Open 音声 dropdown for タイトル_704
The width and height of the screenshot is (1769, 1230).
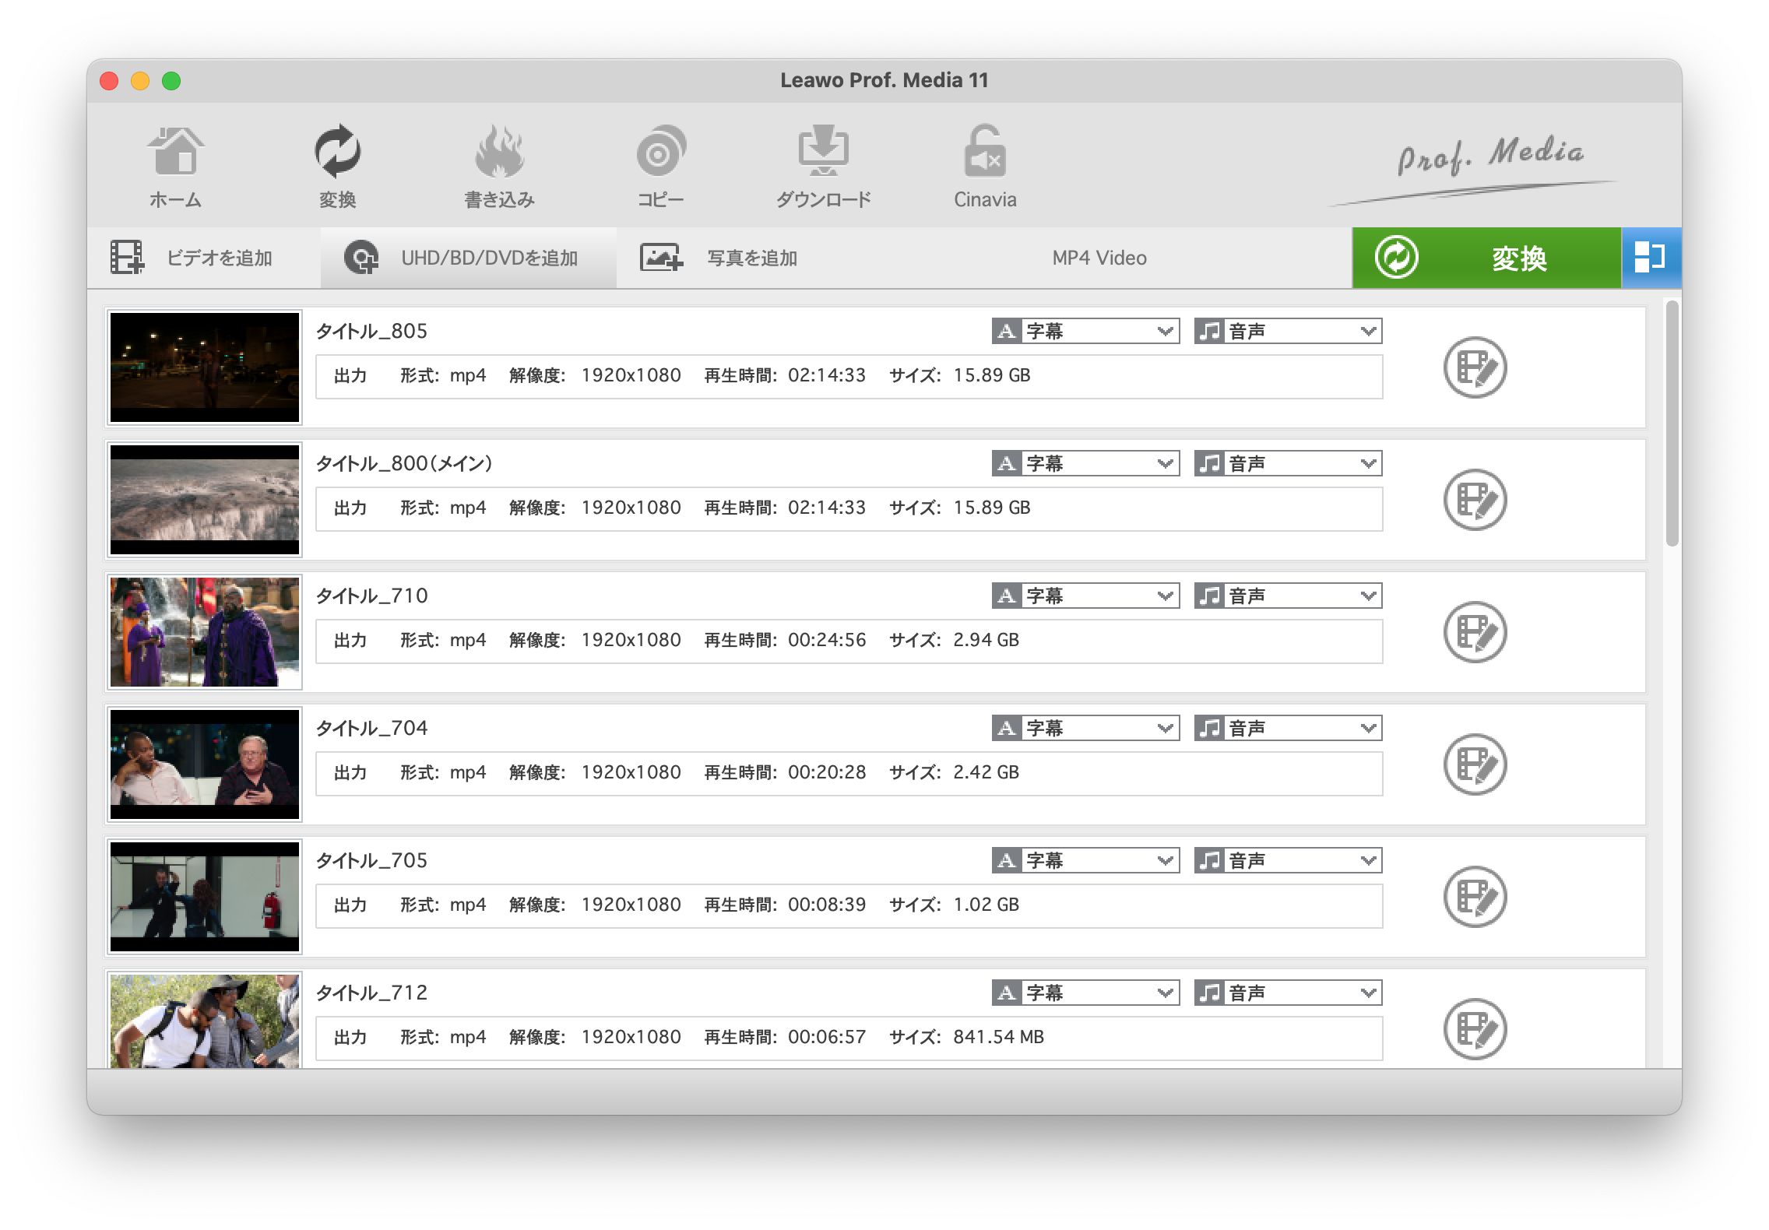[1288, 728]
